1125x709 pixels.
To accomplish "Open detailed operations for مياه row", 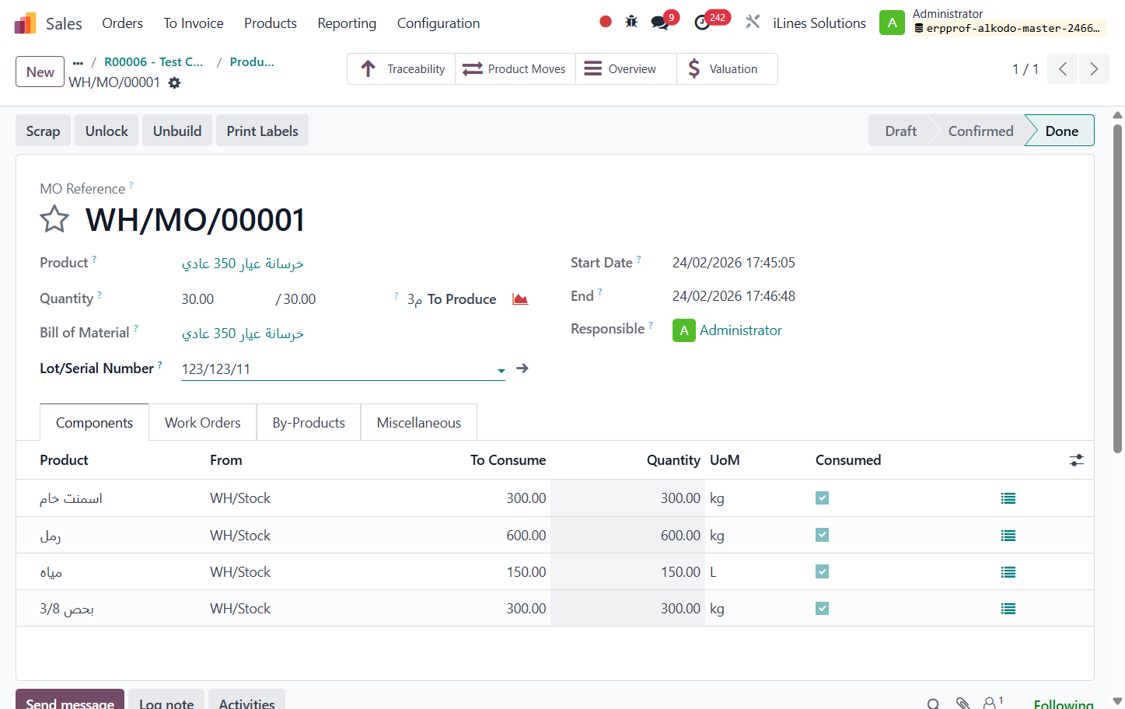I will coord(1008,572).
